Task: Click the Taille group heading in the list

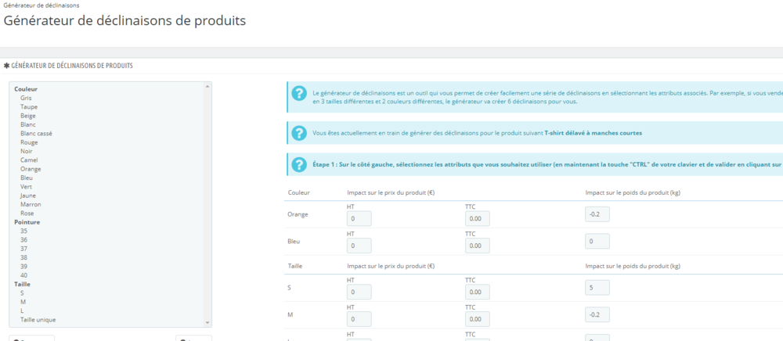Action: [x=23, y=284]
